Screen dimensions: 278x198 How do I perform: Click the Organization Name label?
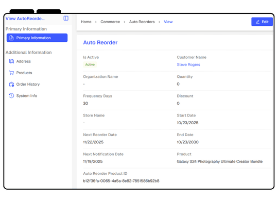[x=100, y=76]
